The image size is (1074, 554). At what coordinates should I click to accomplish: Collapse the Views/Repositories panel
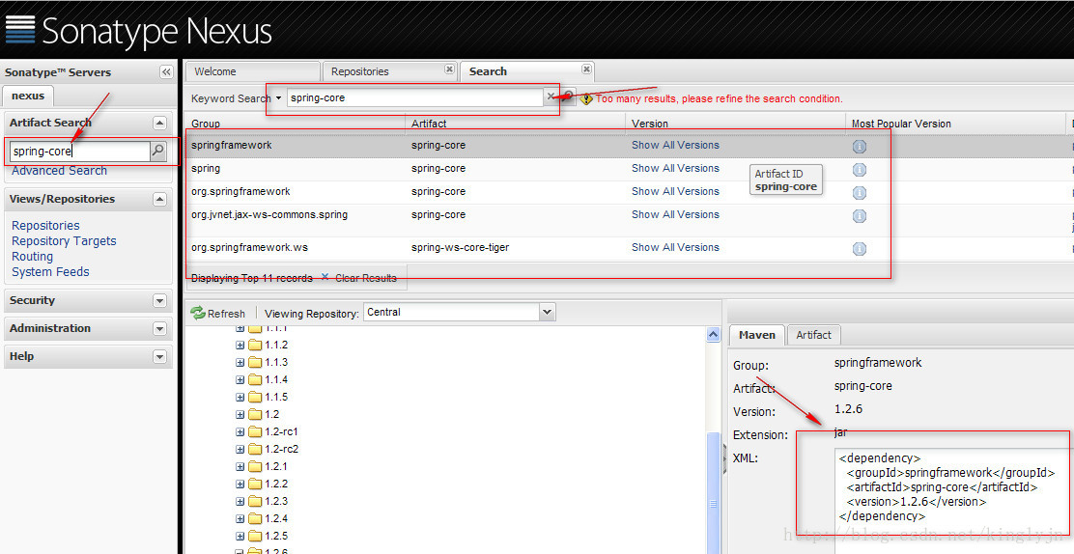pos(159,199)
